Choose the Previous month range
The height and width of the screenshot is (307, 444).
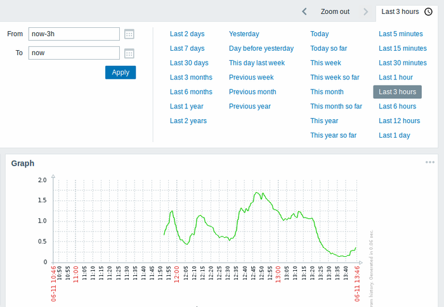[x=252, y=92]
